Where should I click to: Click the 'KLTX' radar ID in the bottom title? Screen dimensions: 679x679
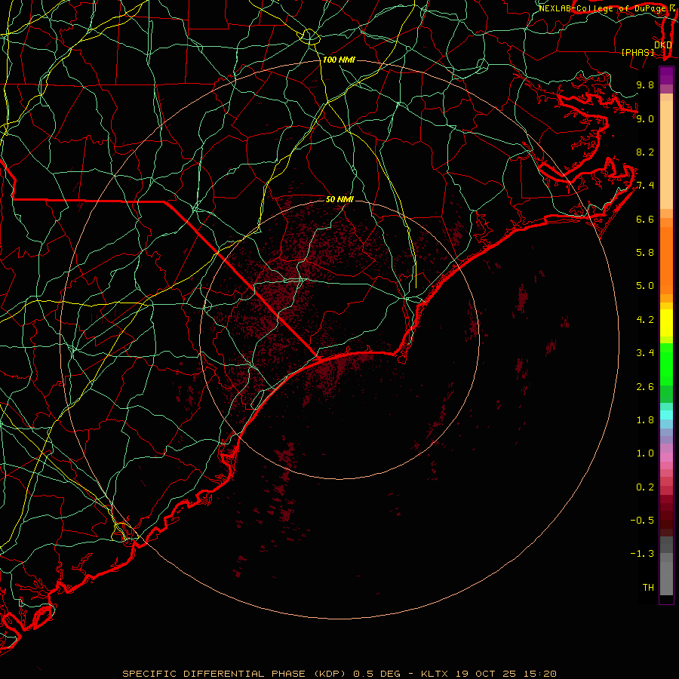tap(435, 674)
